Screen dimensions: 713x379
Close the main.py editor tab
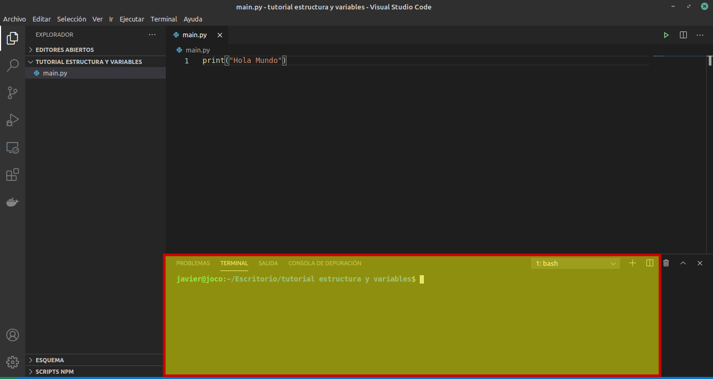tap(220, 35)
